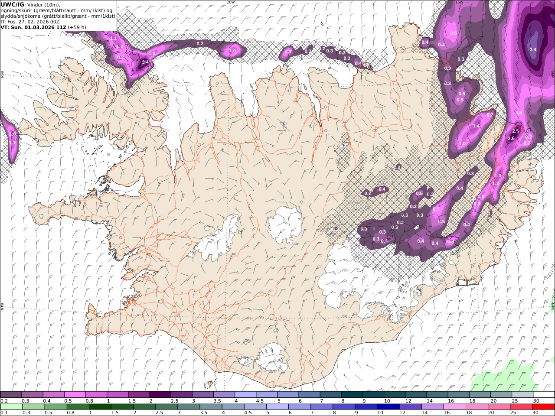This screenshot has width=555, height=416.
Task: Click the 0.2 label in the snow legend
Action: pos(3,401)
